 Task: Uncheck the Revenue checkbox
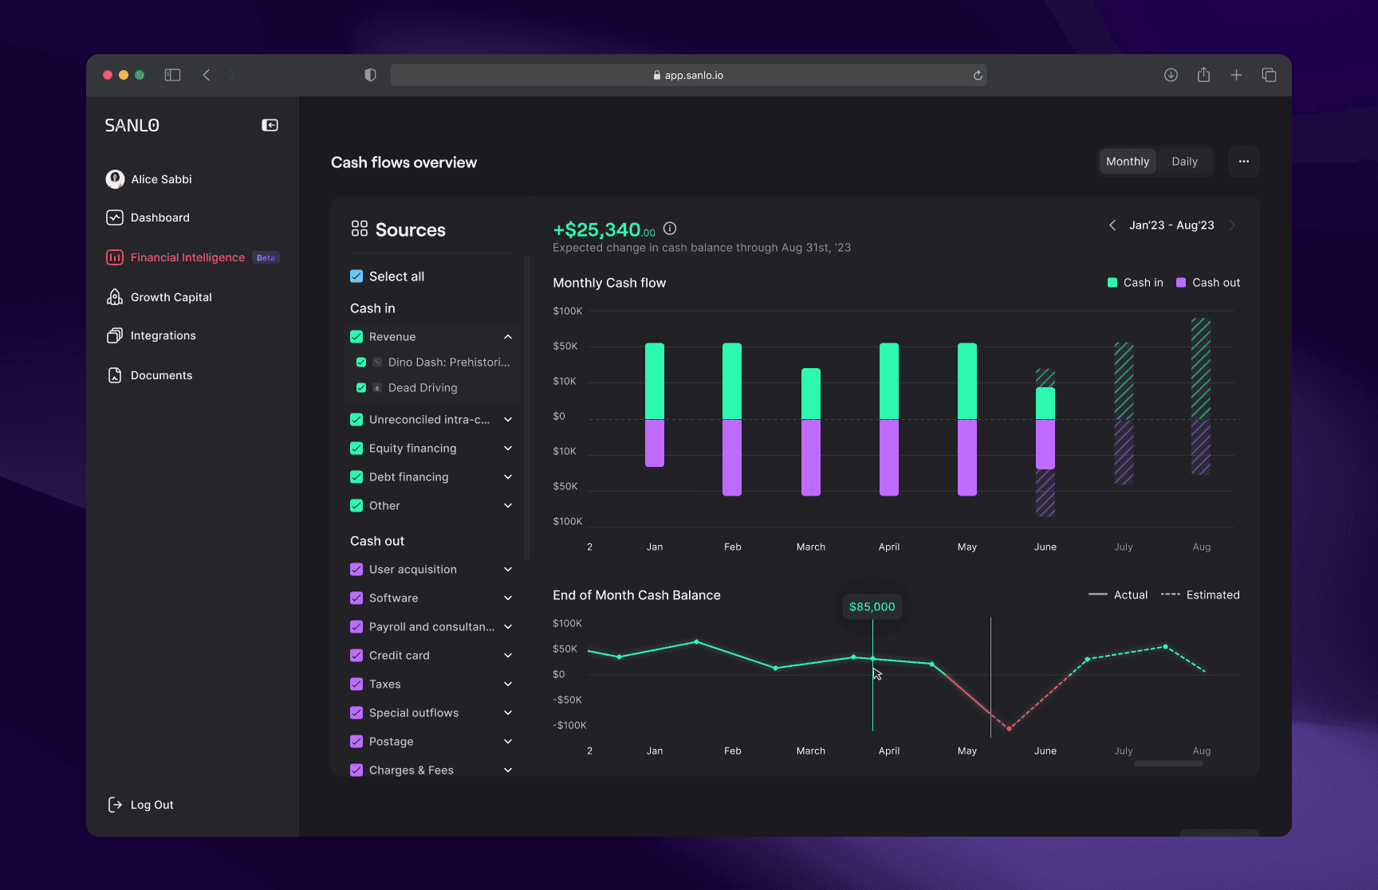click(x=356, y=337)
